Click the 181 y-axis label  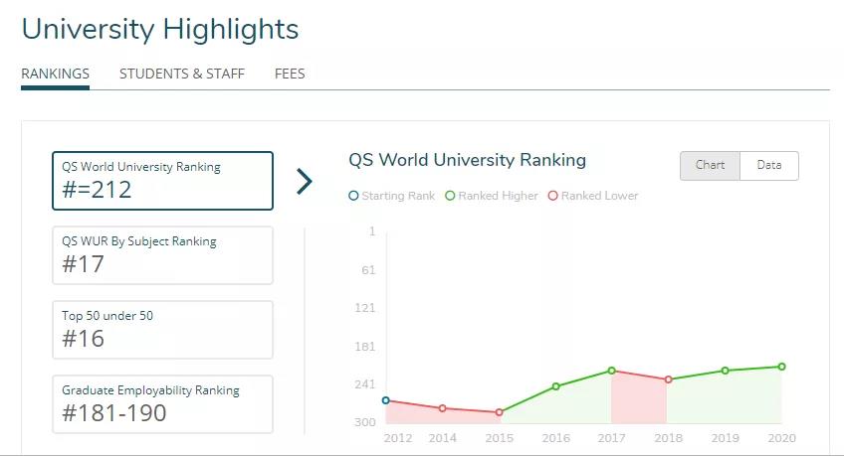click(x=365, y=347)
